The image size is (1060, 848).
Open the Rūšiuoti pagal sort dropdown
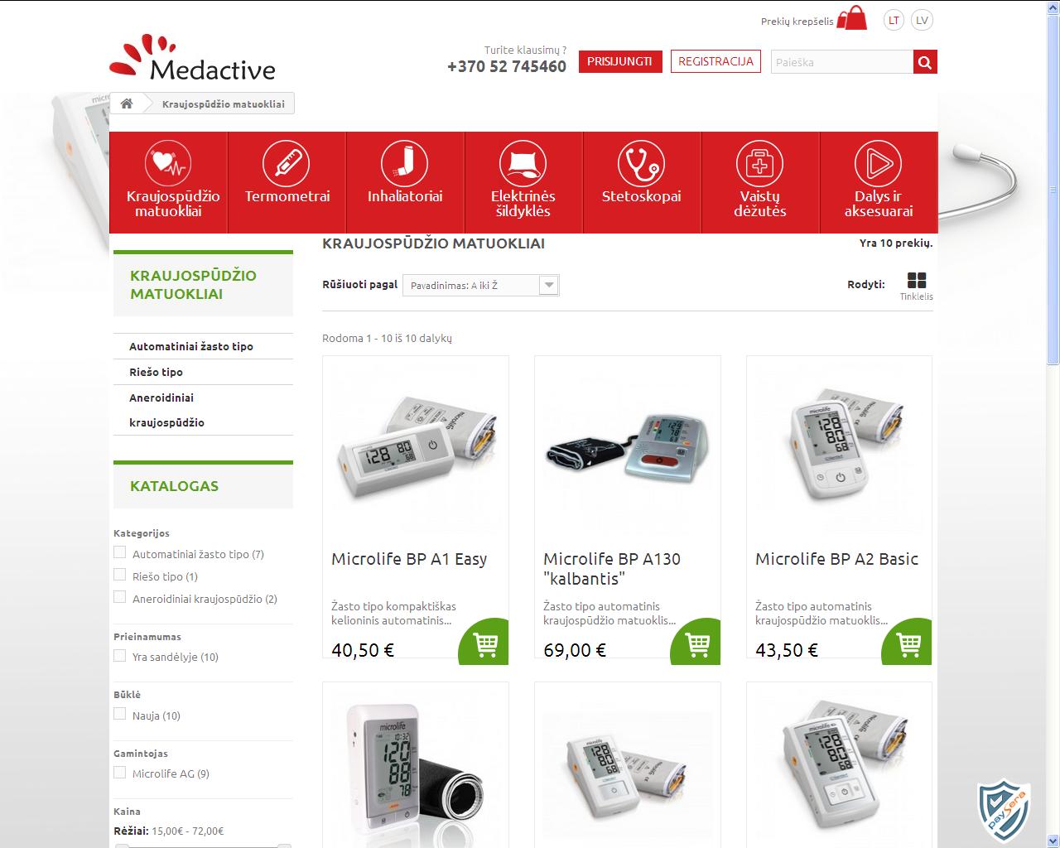(x=481, y=285)
